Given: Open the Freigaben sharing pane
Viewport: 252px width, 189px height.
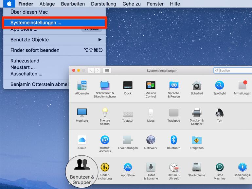Looking at the screenshot, I should (197, 142).
